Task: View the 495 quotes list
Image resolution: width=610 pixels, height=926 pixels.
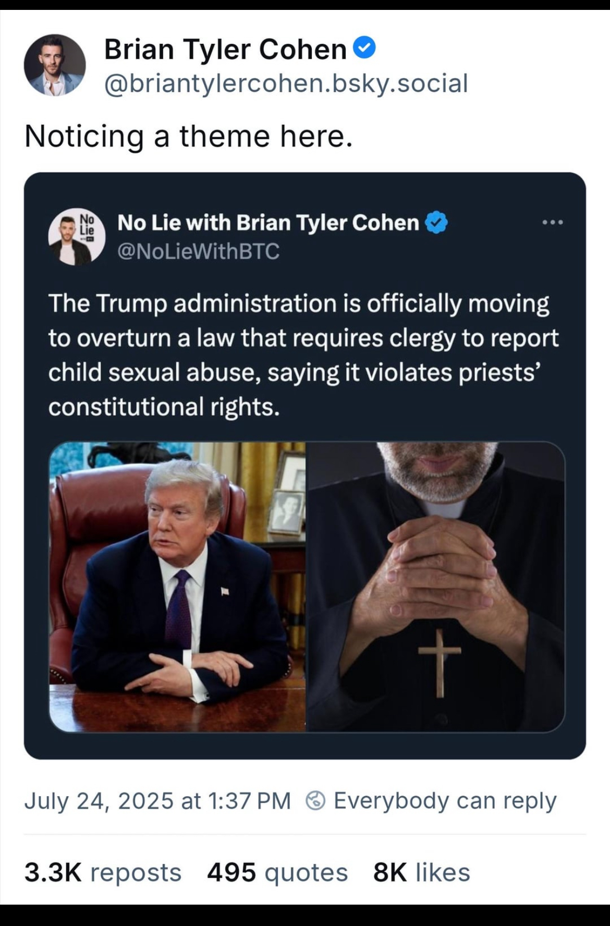Action: (x=277, y=872)
